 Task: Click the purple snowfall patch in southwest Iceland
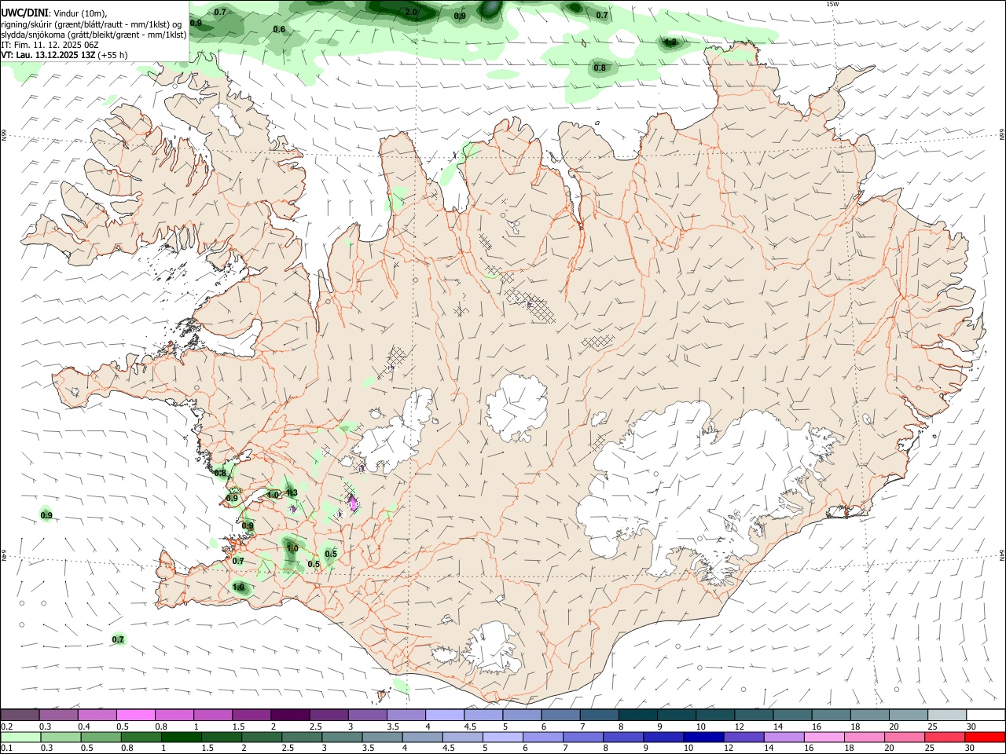(x=352, y=502)
